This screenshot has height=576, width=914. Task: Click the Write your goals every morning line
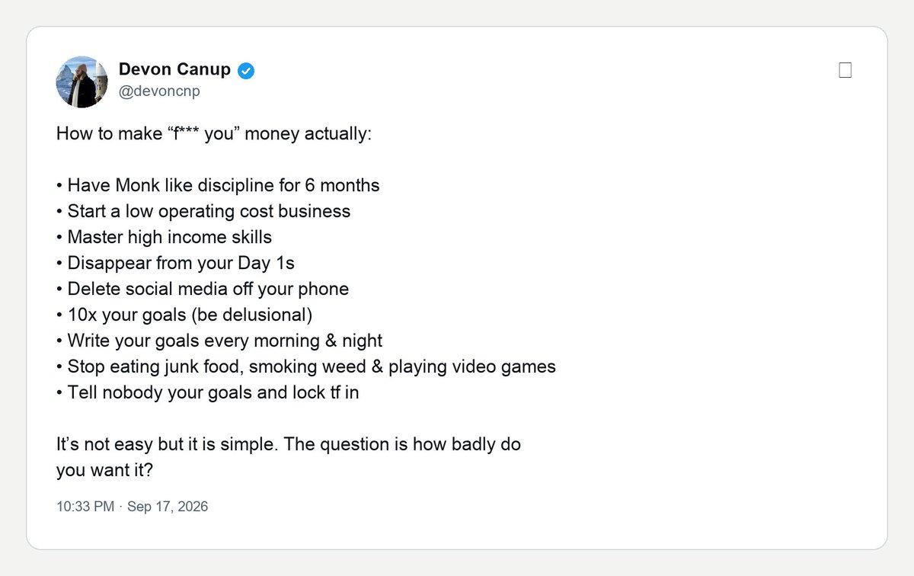[219, 341]
